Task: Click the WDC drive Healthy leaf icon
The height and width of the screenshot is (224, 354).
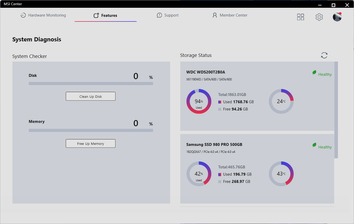Action: pyautogui.click(x=314, y=73)
